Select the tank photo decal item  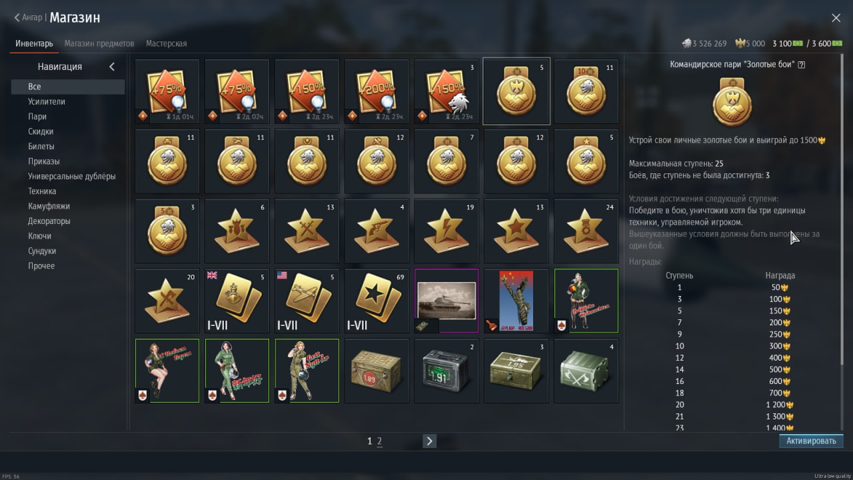(446, 301)
